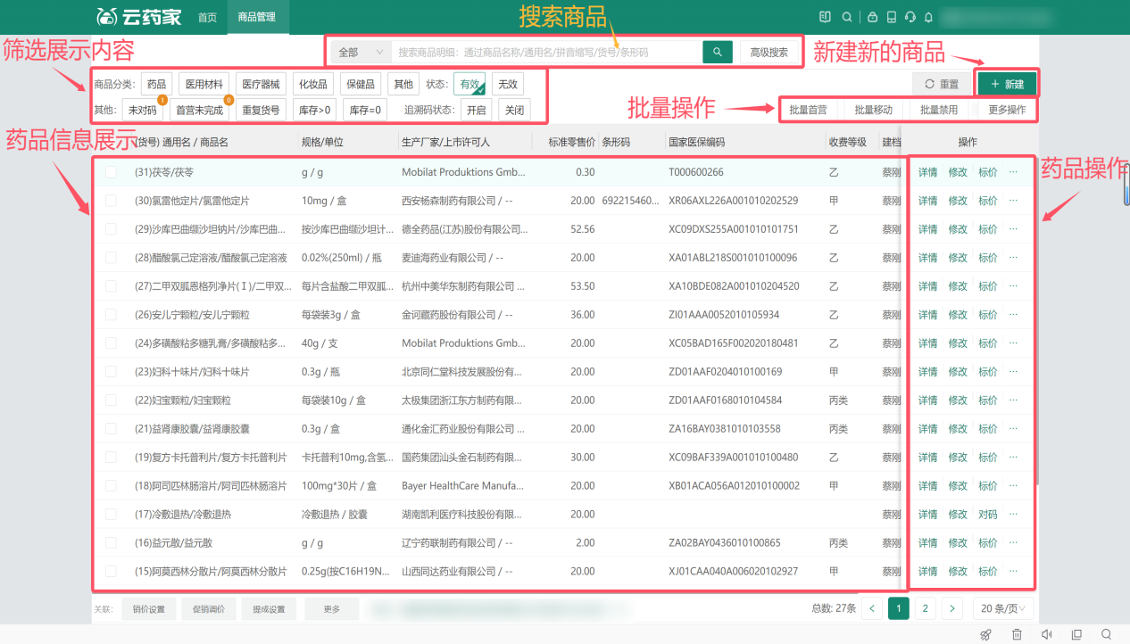
Task: Filter by 未对码 items
Action: click(x=142, y=111)
